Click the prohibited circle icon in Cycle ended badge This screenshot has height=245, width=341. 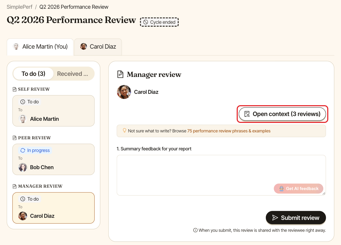(x=146, y=22)
